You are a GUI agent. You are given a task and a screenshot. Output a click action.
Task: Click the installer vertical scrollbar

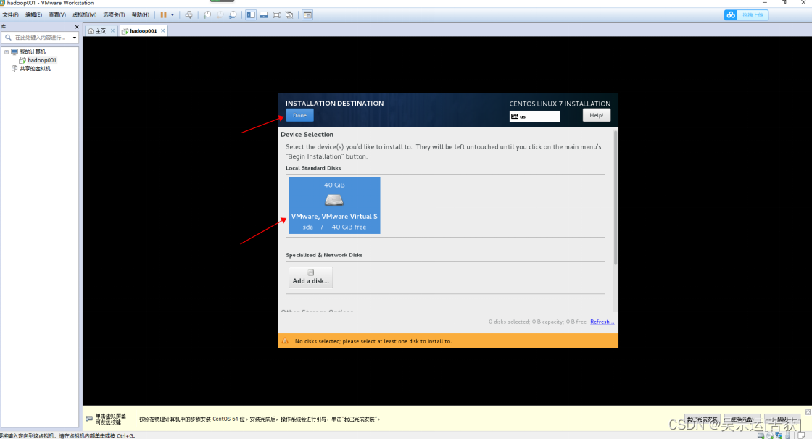pyautogui.click(x=616, y=197)
